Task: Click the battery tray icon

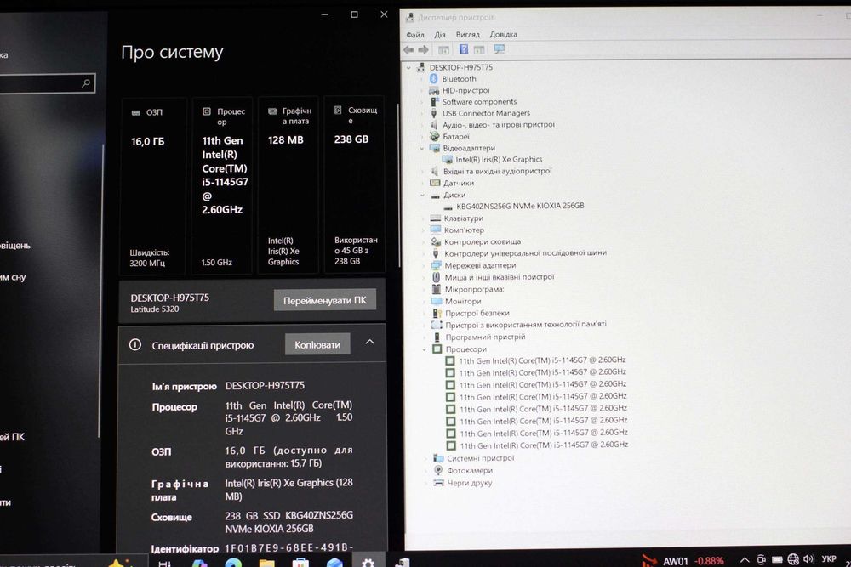Action: [x=777, y=559]
